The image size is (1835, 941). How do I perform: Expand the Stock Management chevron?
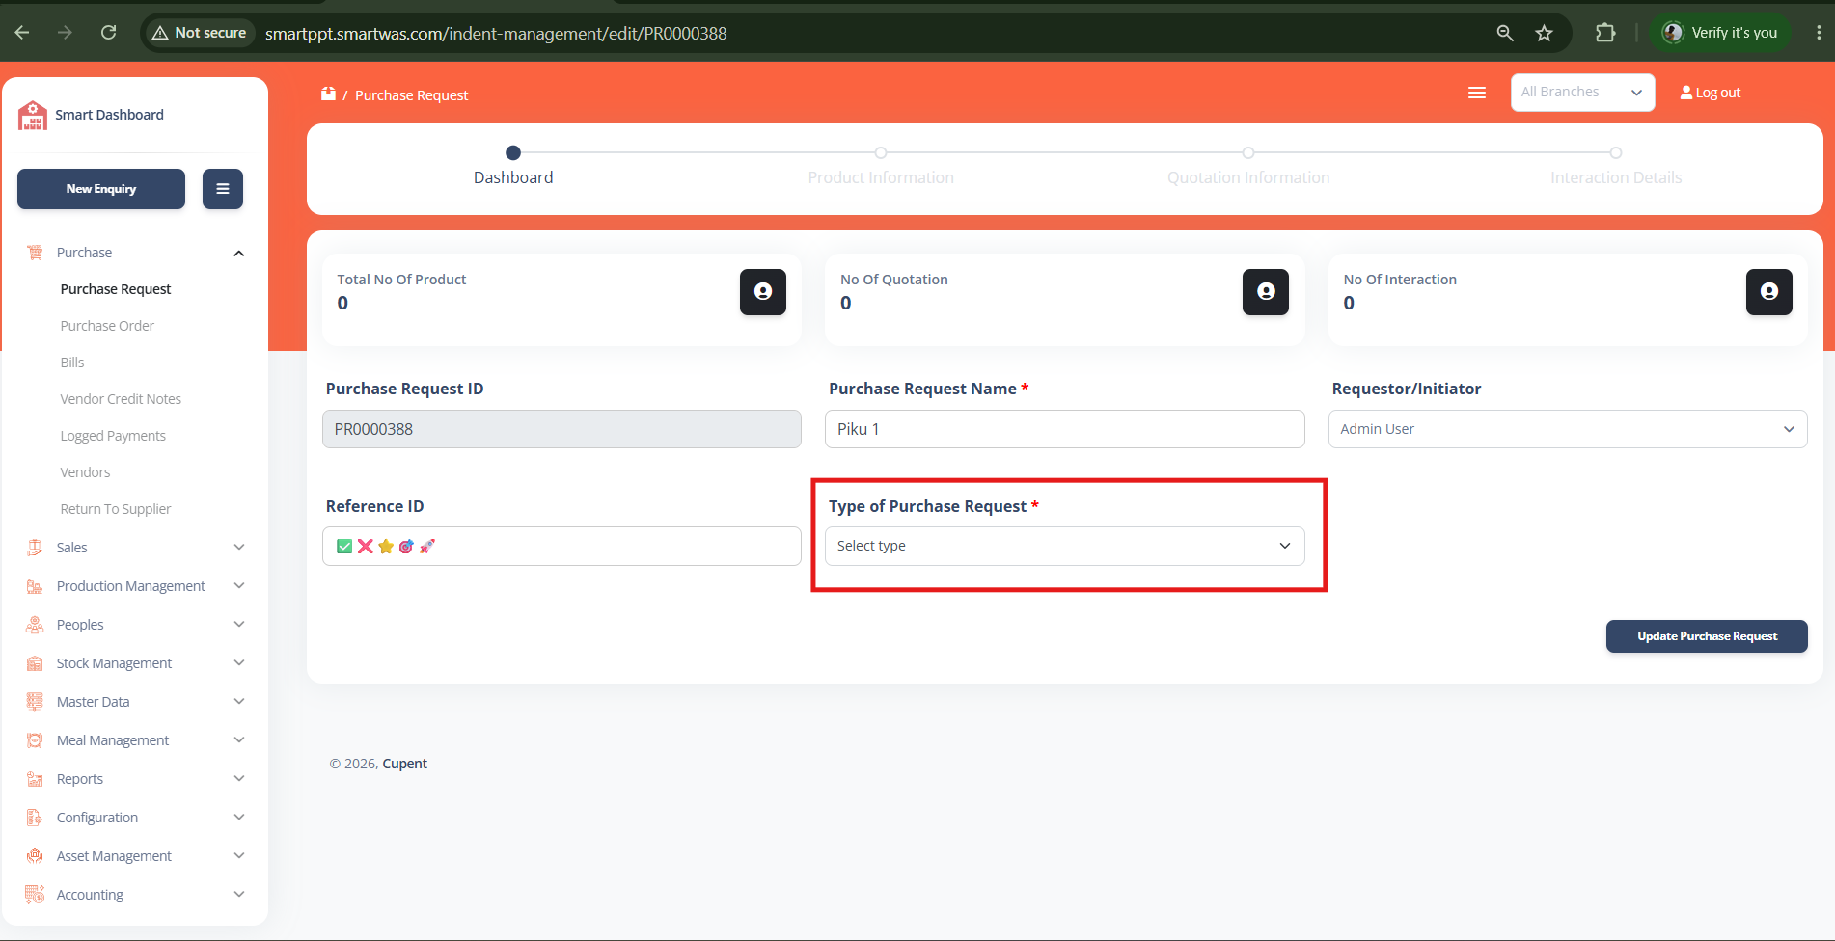tap(239, 663)
